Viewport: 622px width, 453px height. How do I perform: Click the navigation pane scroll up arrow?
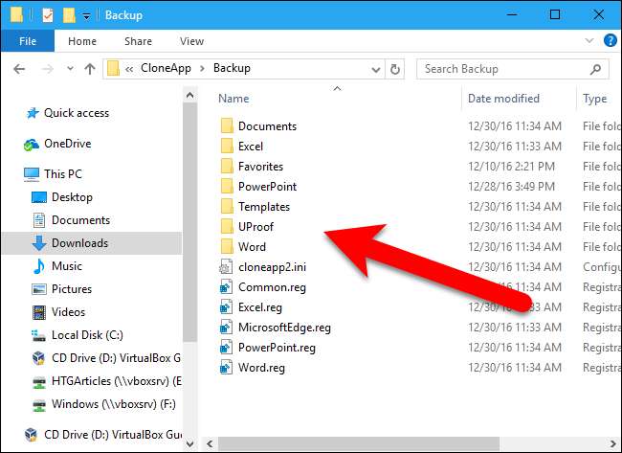click(190, 95)
